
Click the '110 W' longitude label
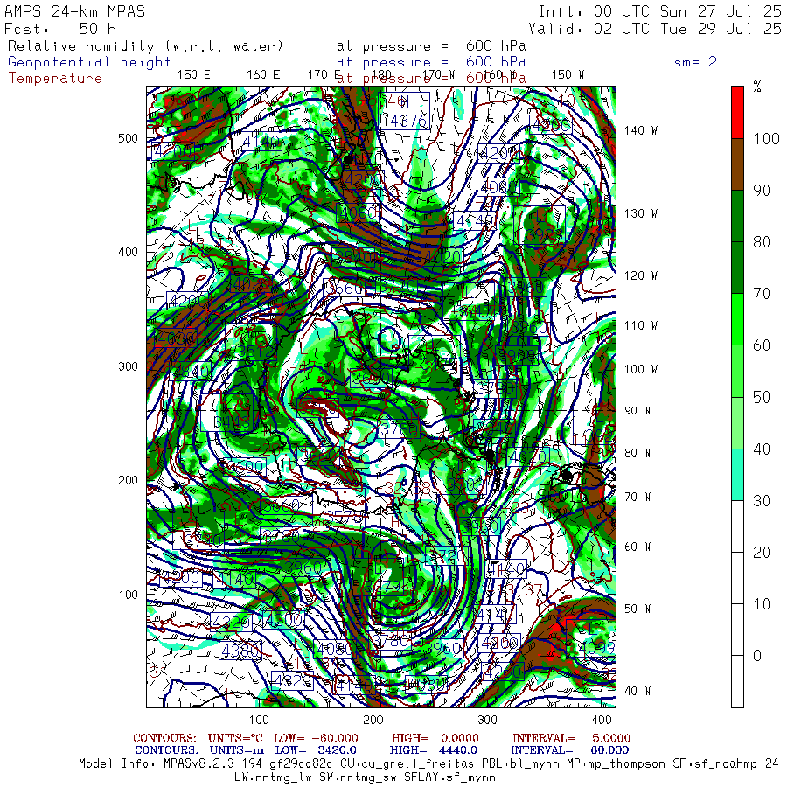pyautogui.click(x=640, y=326)
